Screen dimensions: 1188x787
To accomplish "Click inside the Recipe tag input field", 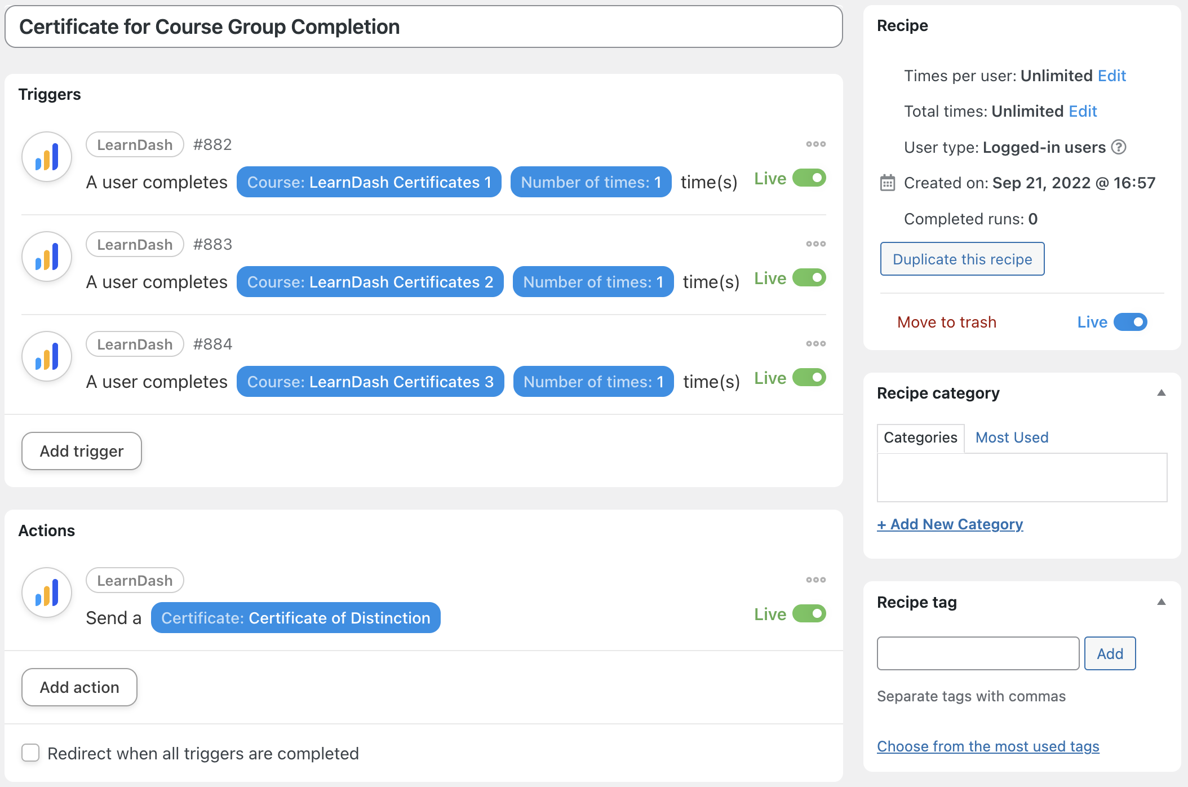I will (977, 653).
